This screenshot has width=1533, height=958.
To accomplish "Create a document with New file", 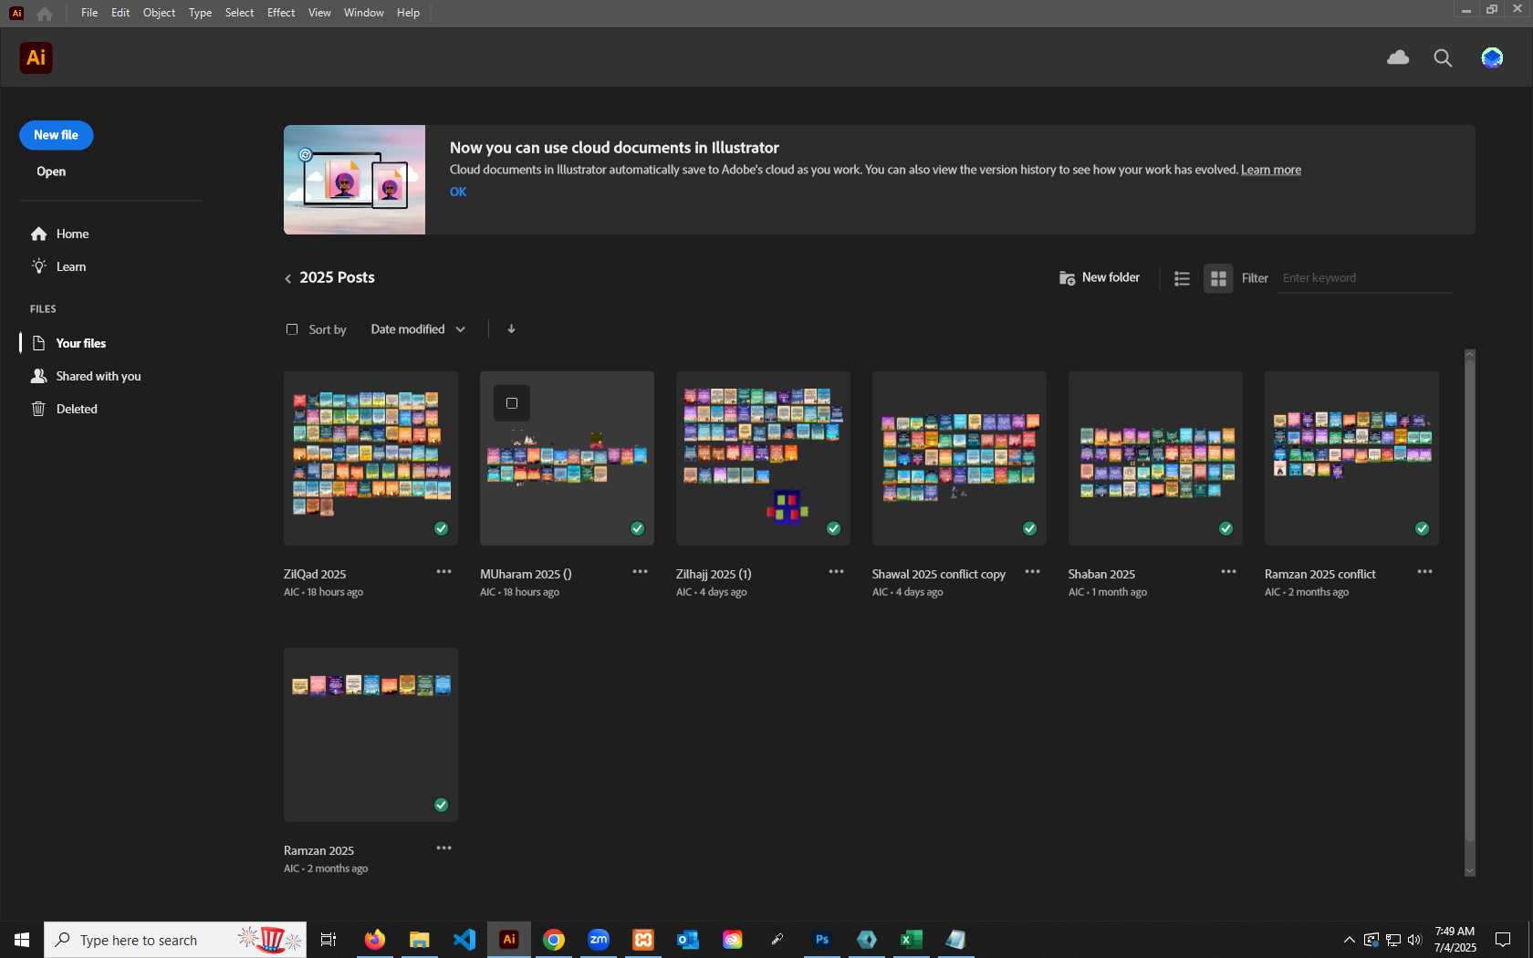I will (57, 135).
